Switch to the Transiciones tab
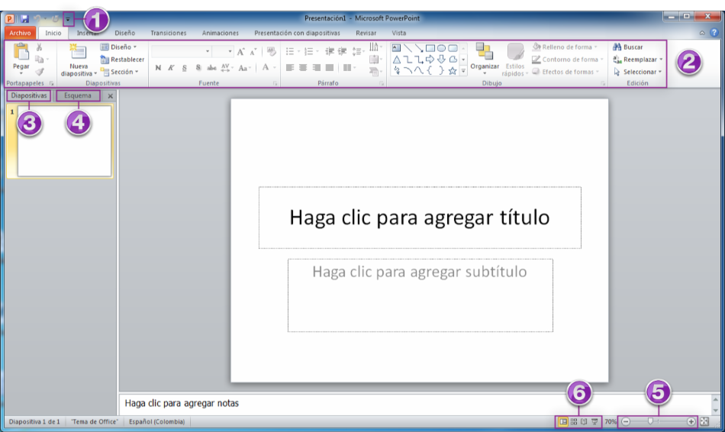The image size is (725, 432). (169, 33)
